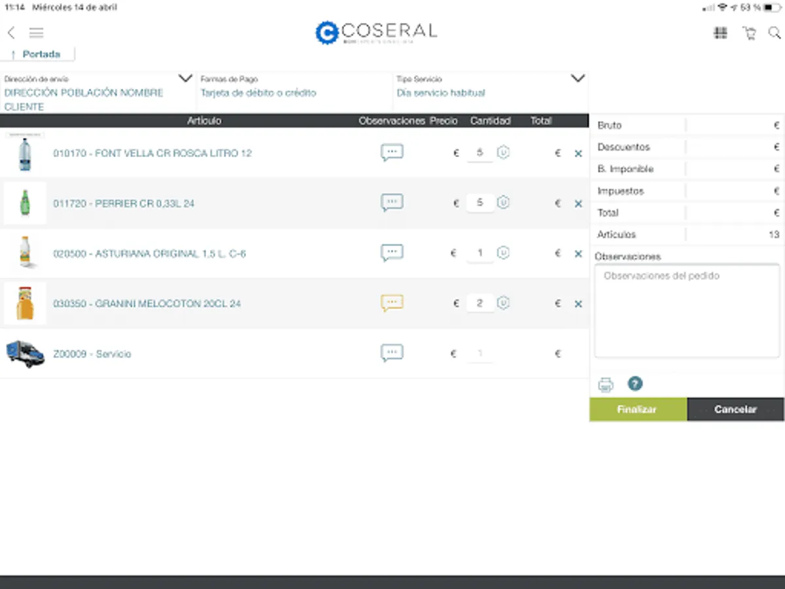Click the Wi-Fi icon in status bar
Screen dimensions: 785x589
coord(722,7)
